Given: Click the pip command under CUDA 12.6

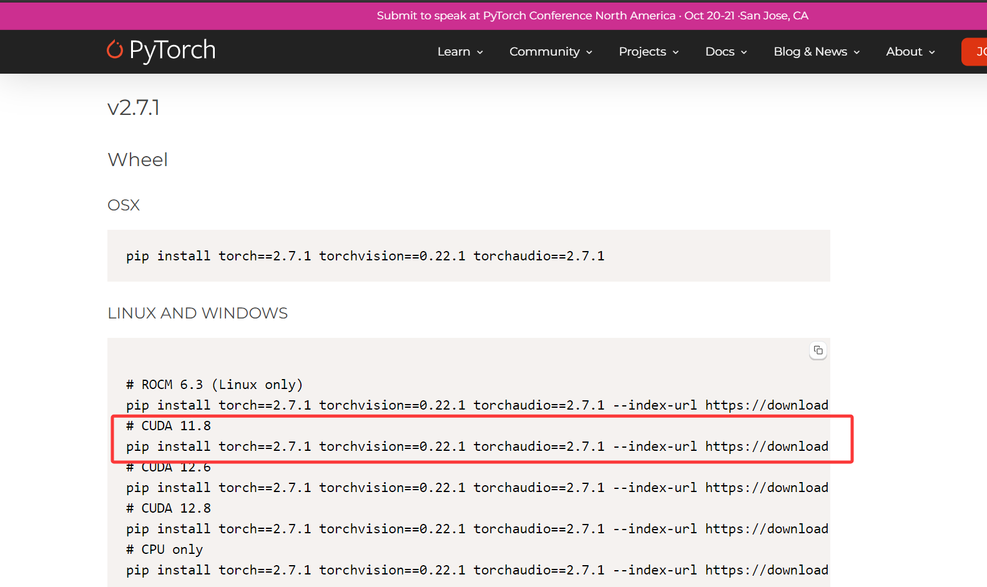Looking at the screenshot, I should (x=477, y=488).
